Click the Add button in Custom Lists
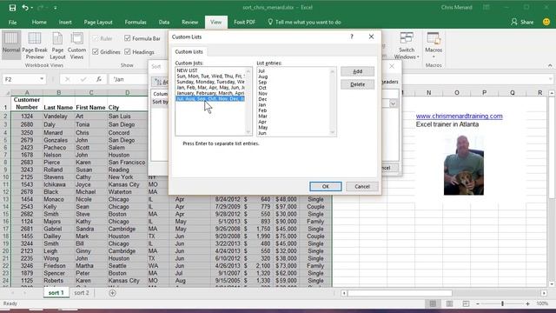This screenshot has width=556, height=313. click(x=357, y=71)
